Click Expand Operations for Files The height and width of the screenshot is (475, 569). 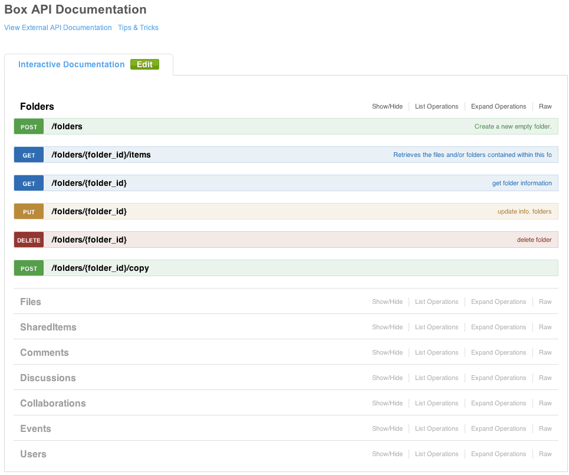coord(498,302)
